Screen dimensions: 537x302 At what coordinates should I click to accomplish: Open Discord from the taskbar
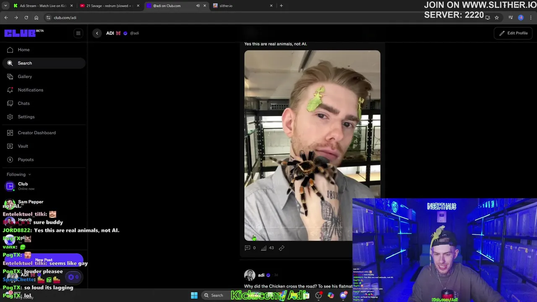coord(343,295)
